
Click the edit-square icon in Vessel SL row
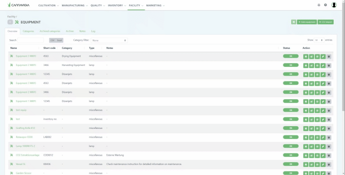tap(311, 164)
